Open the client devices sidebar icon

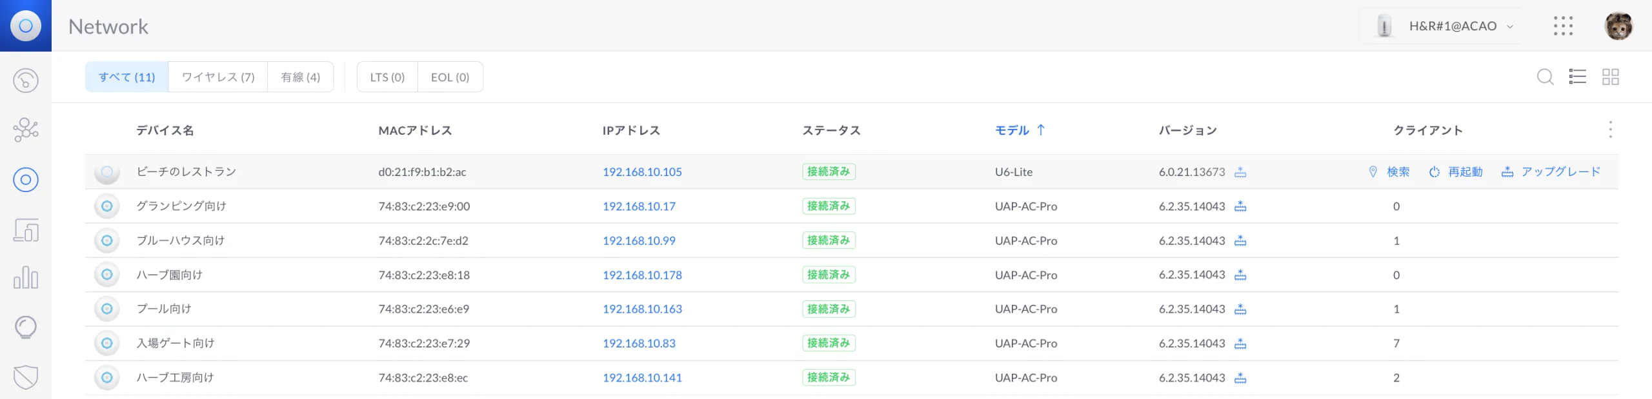click(26, 229)
